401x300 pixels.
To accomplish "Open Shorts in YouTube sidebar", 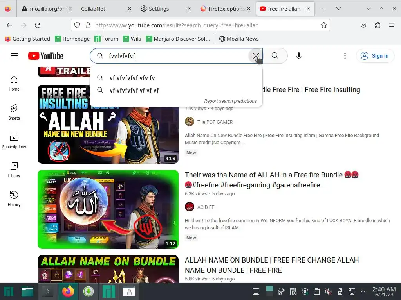I will pos(14,112).
